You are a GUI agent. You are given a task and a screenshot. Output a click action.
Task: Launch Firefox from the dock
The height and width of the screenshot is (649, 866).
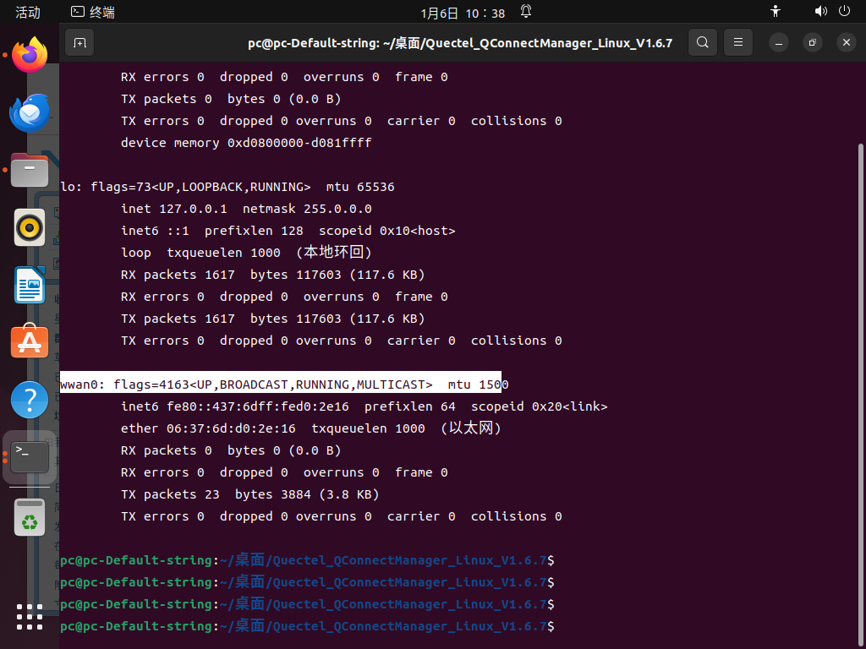pyautogui.click(x=30, y=55)
